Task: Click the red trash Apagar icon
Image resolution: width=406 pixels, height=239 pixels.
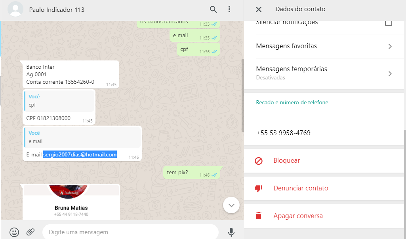Action: point(258,216)
